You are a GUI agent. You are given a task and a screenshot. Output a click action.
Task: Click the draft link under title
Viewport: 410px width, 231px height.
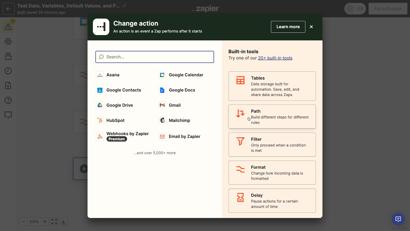point(21,12)
